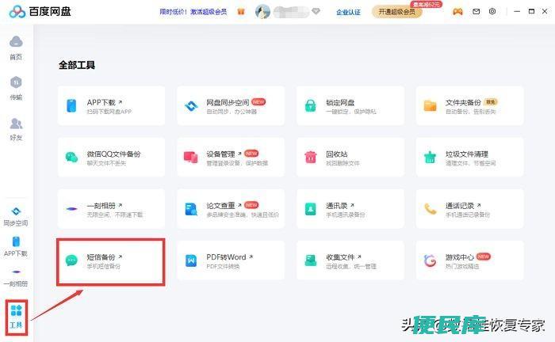Viewport: 555px width, 342px height.
Task: Open the game controller icon
Action: pyautogui.click(x=457, y=12)
